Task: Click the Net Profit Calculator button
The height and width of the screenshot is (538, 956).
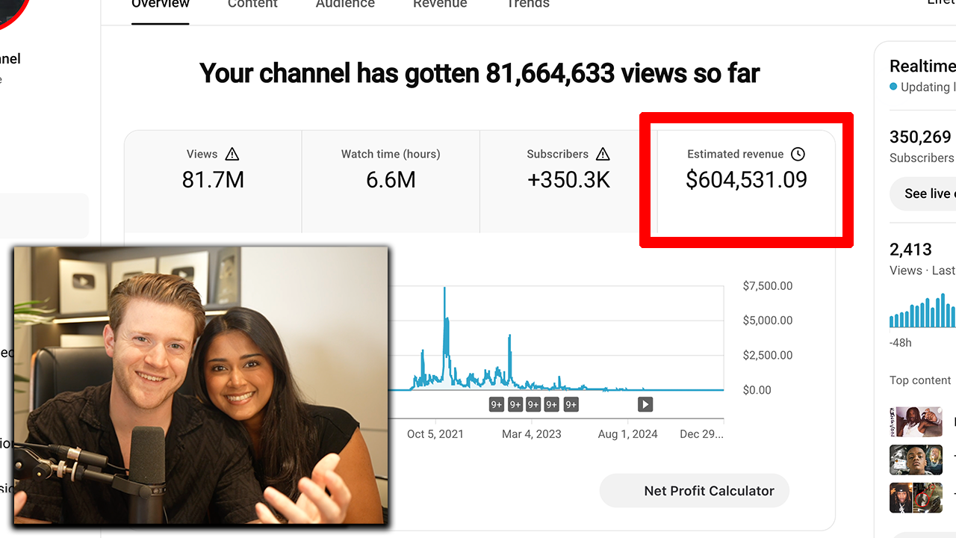Action: point(694,491)
